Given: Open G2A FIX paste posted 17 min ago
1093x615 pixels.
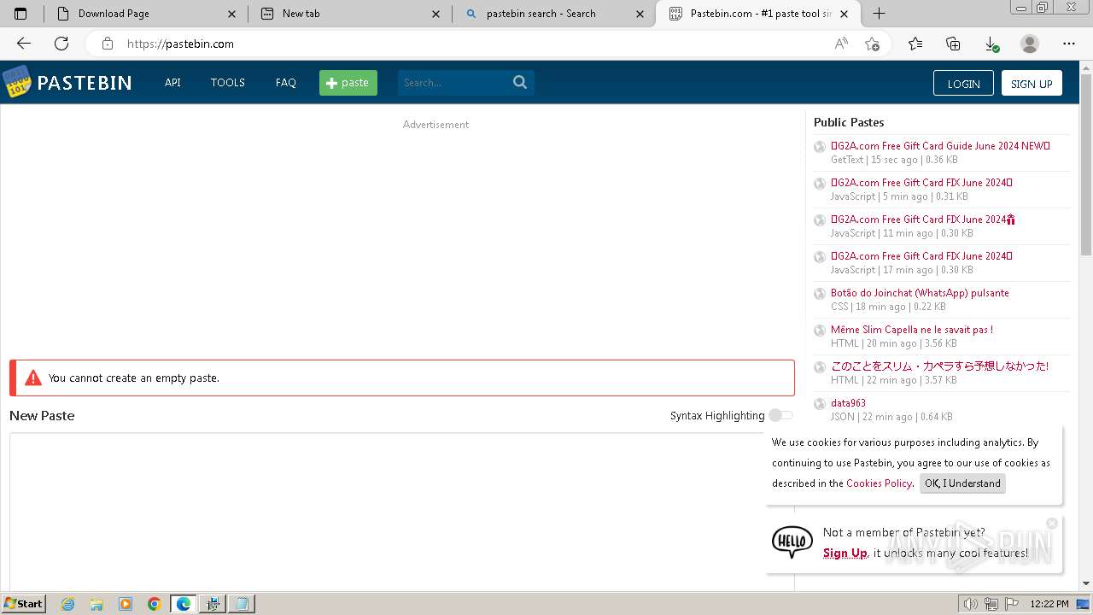Looking at the screenshot, I should pyautogui.click(x=921, y=256).
